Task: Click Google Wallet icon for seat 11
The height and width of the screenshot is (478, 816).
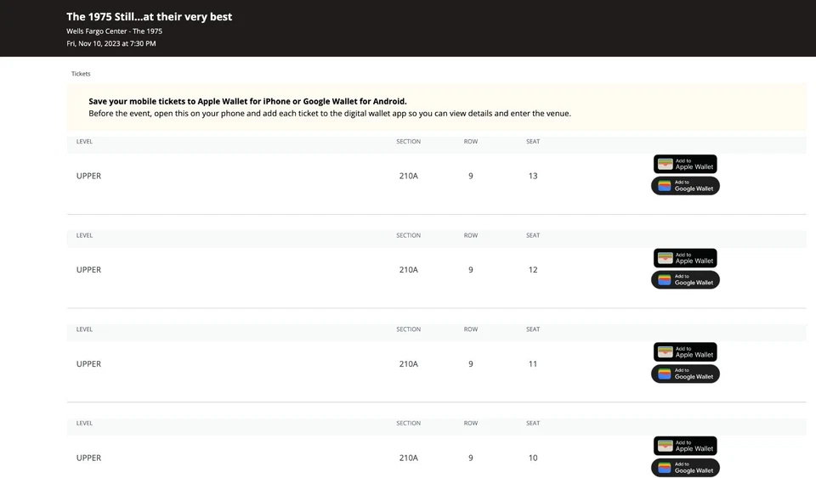Action: pos(665,374)
